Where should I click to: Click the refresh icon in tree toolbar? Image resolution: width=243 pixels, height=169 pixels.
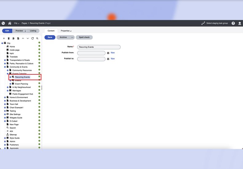pos(32,38)
